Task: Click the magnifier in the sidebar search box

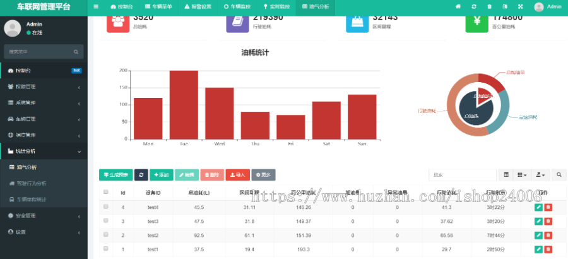Action: (x=76, y=52)
